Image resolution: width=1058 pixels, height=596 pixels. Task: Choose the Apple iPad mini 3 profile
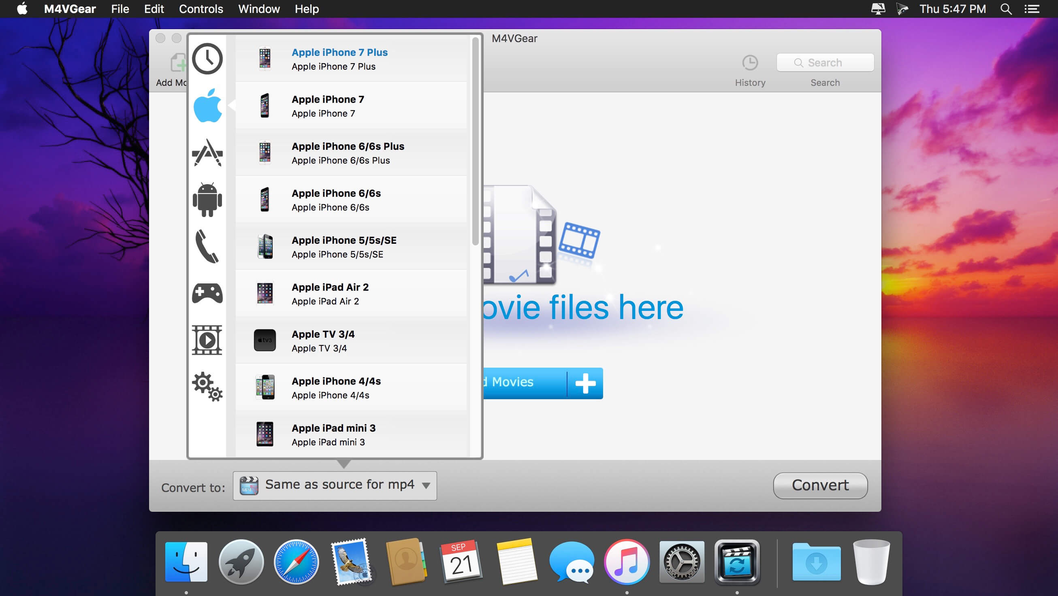[351, 434]
